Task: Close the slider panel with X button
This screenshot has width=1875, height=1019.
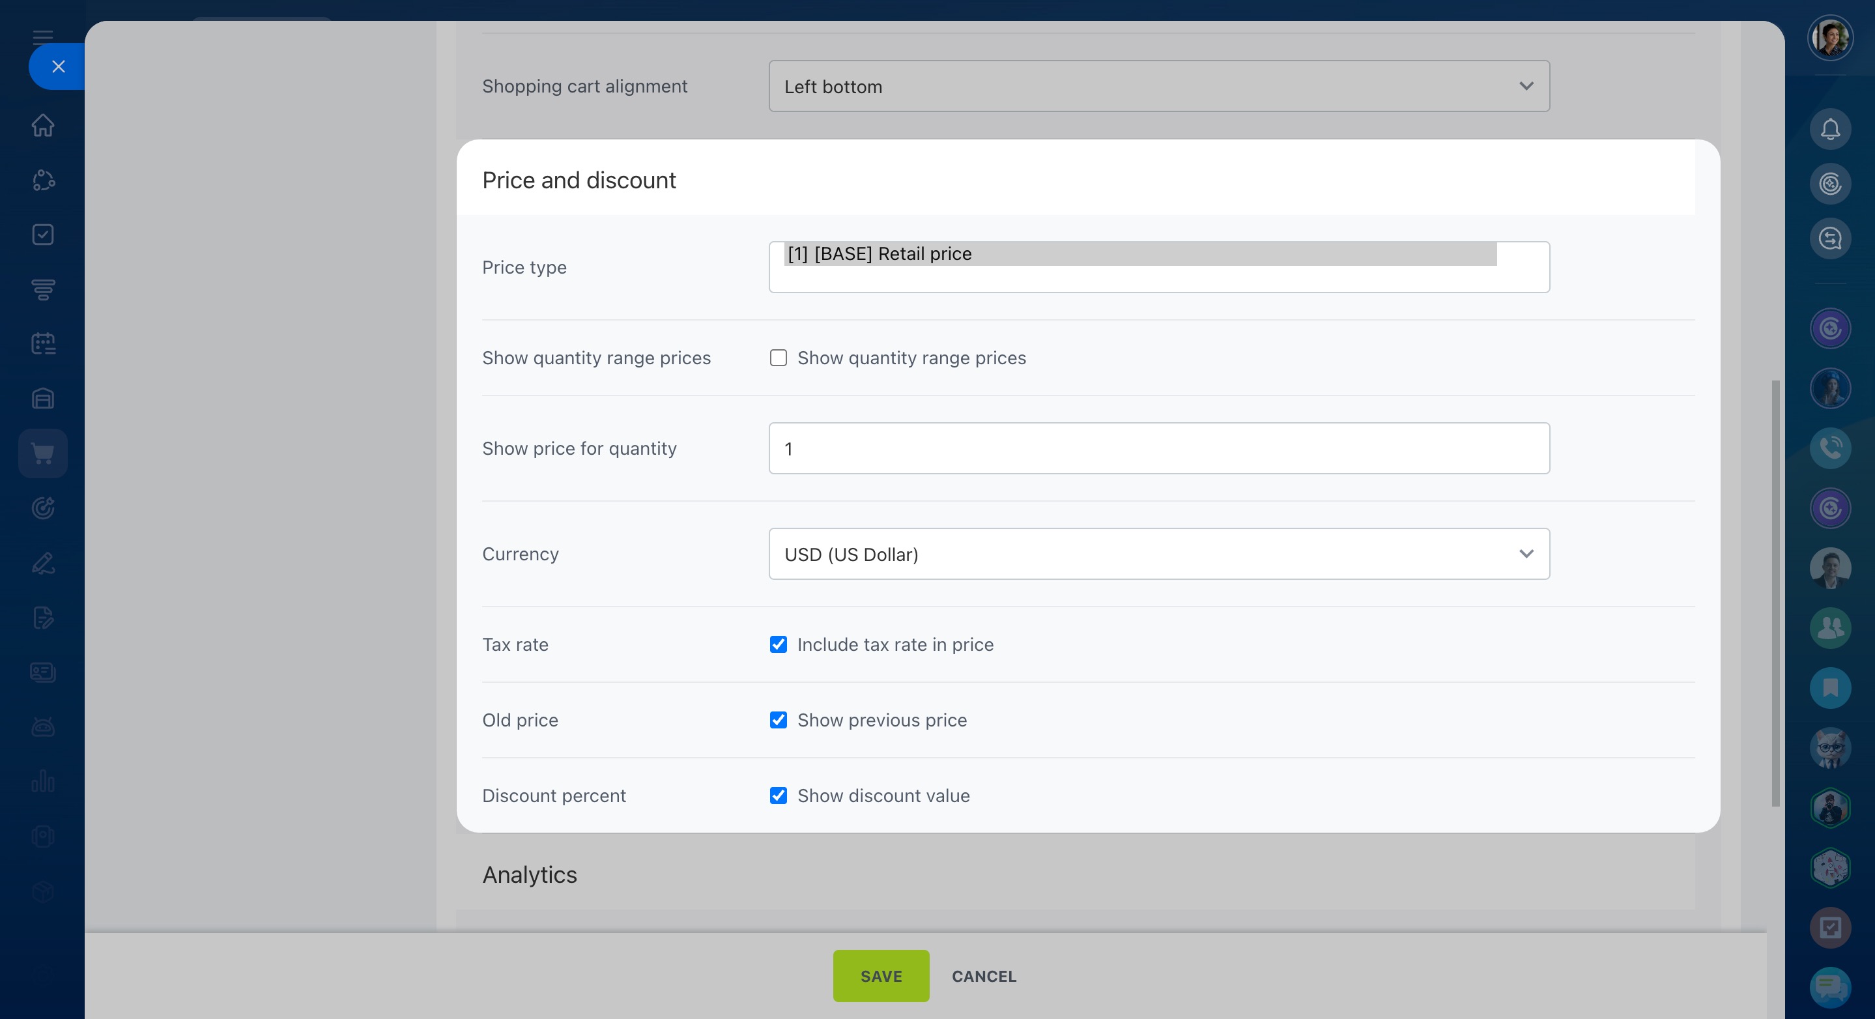Action: pos(58,67)
